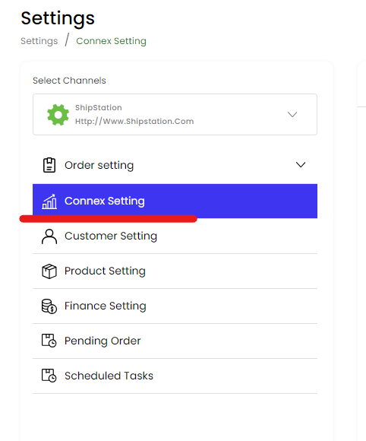366x441 pixels.
Task: Click the Order setting label
Action: (99, 166)
